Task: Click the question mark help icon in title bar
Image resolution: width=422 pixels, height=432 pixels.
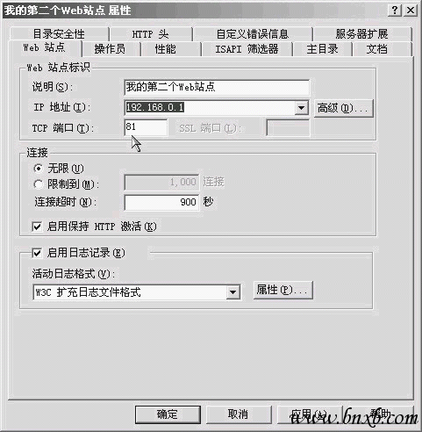Action: click(395, 11)
